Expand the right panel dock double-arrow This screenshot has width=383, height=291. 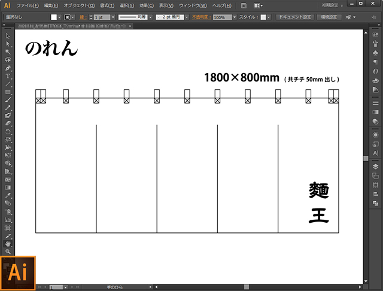click(379, 25)
